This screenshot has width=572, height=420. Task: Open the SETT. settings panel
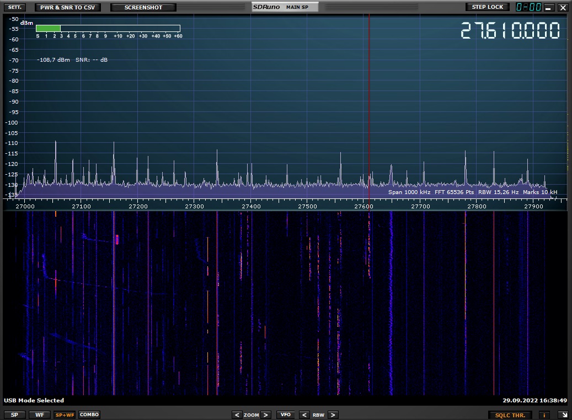15,7
